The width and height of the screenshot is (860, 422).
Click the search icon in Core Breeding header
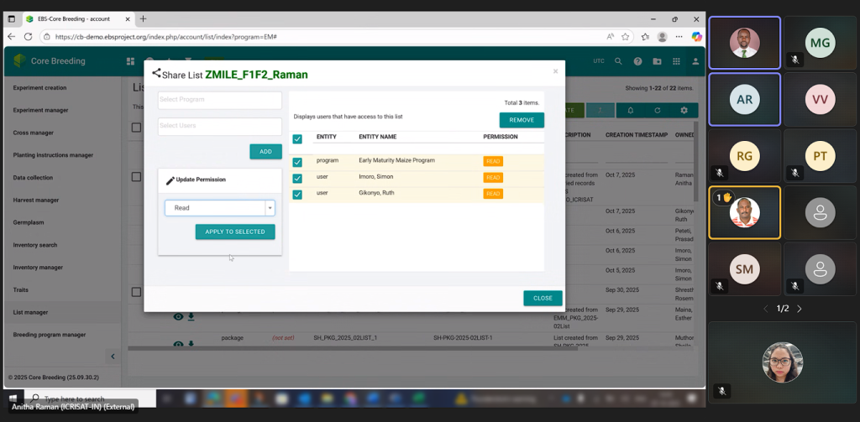(618, 61)
